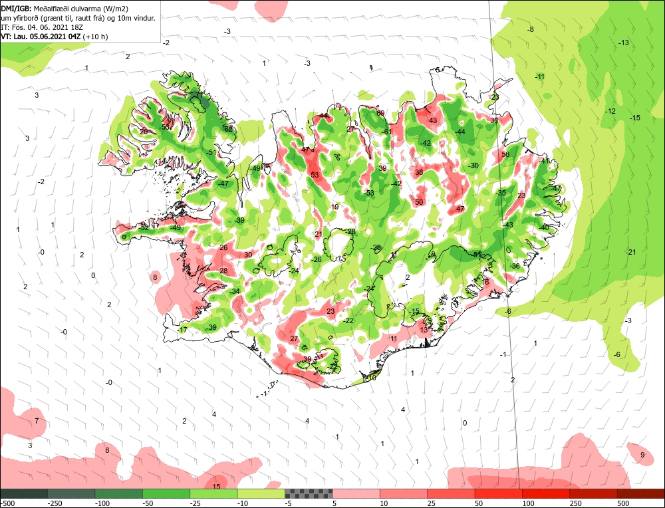Click the map value '11' on the southern pink patch
Screen dimensions: 665x508
tap(394, 338)
